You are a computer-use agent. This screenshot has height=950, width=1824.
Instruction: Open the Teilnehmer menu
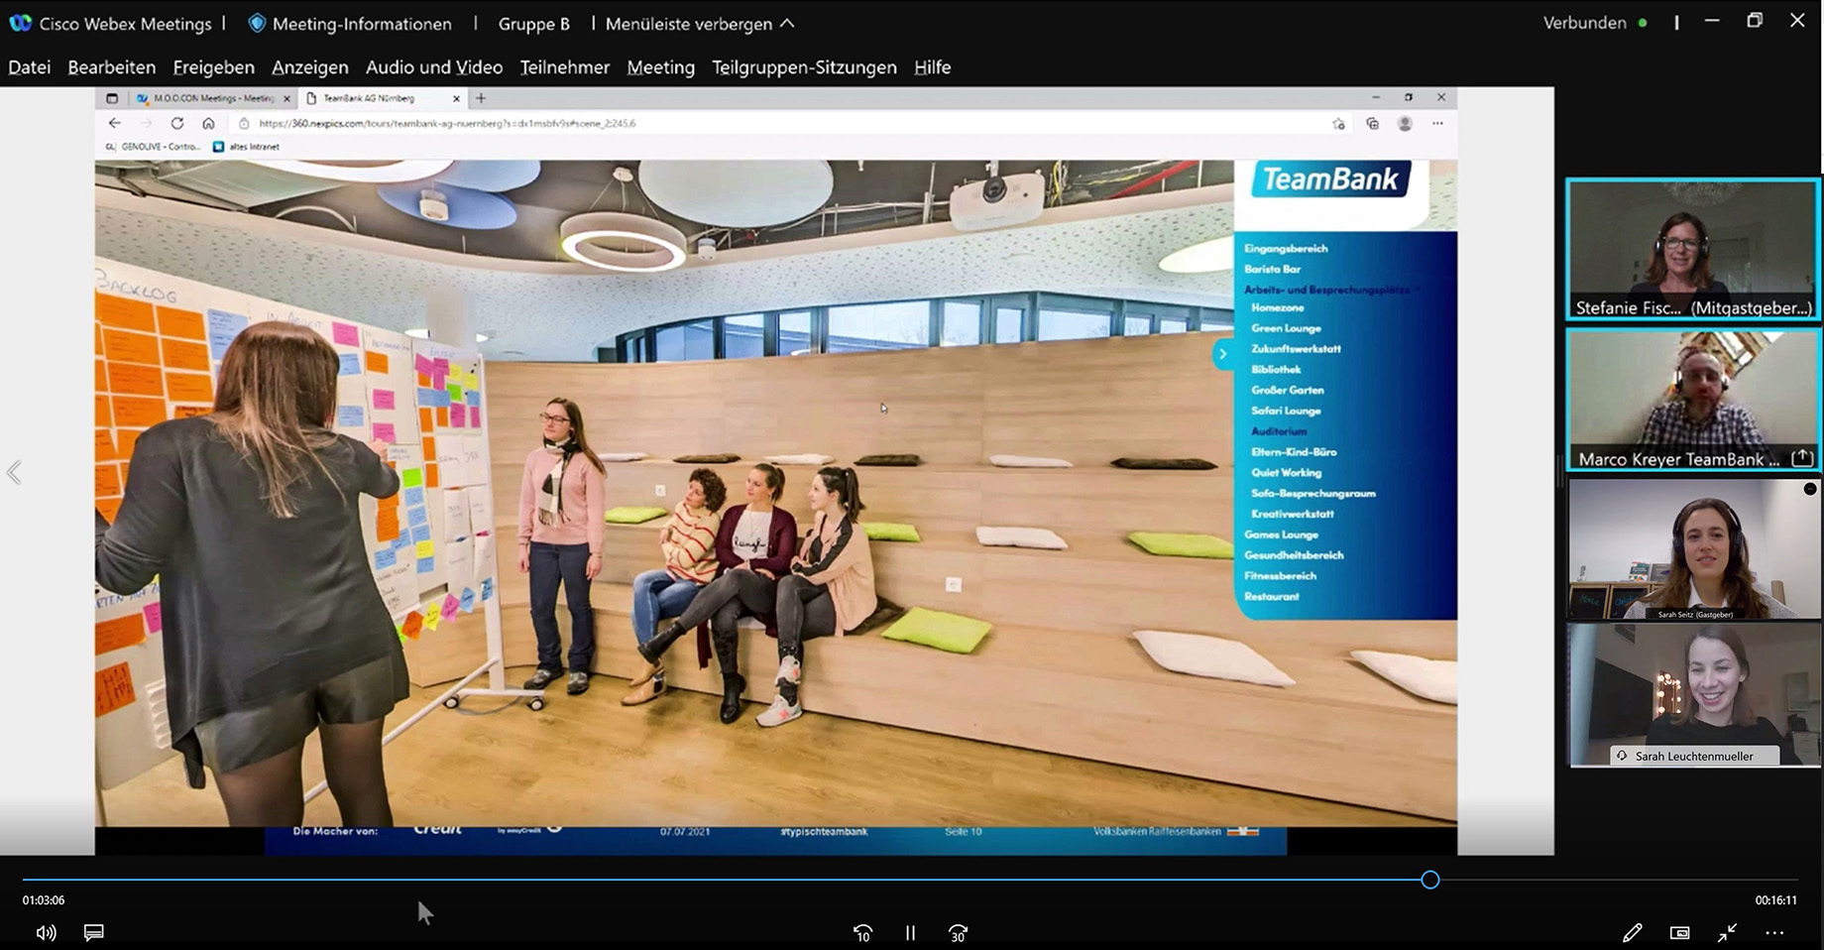click(x=565, y=67)
